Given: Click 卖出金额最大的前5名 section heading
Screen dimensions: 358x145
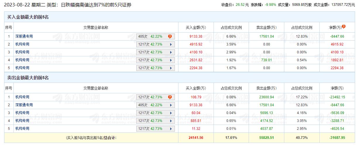Looking at the screenshot, I should tap(28, 78).
